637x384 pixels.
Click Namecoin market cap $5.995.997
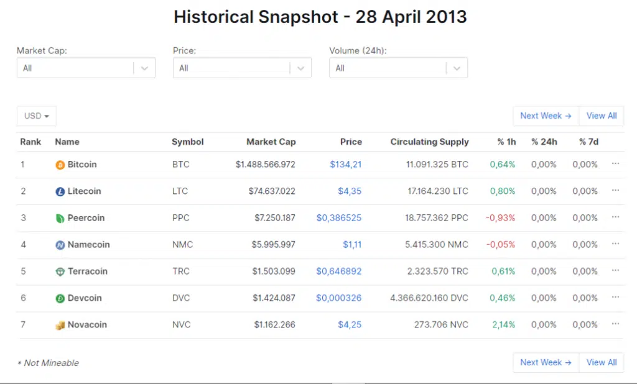274,245
